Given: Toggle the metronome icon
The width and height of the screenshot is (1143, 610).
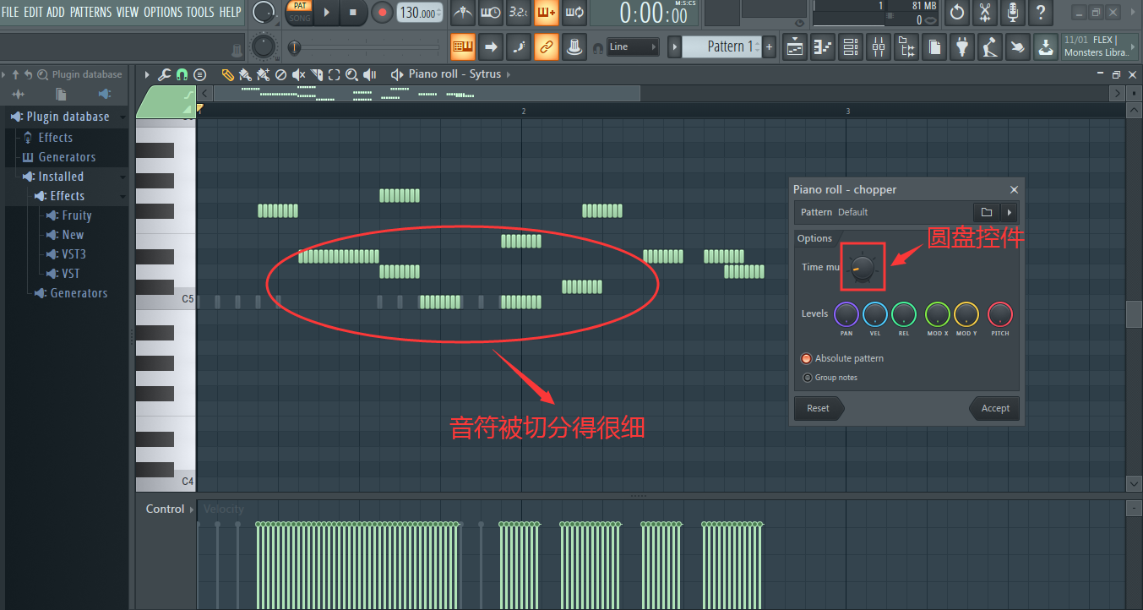Looking at the screenshot, I should coord(462,13).
